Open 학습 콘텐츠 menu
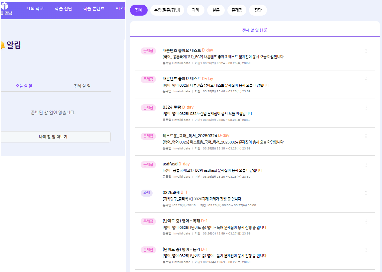Image resolution: width=382 pixels, height=272 pixels. click(94, 9)
